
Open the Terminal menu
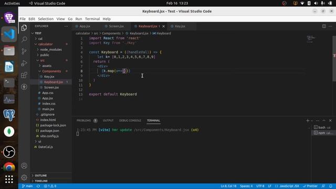tap(92, 19)
